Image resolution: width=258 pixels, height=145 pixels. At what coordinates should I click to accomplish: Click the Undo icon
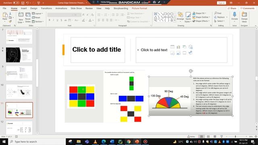click(x=27, y=3)
